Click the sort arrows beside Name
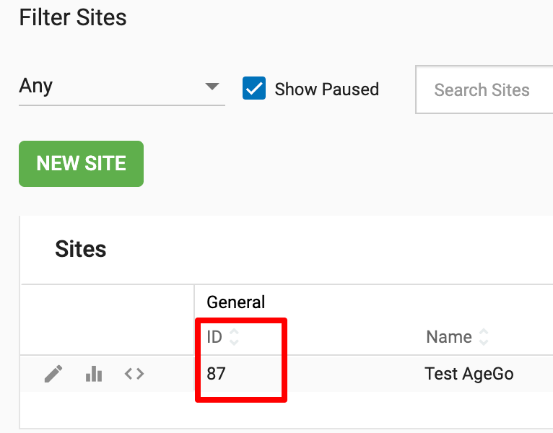Image resolution: width=553 pixels, height=433 pixels. coord(484,337)
